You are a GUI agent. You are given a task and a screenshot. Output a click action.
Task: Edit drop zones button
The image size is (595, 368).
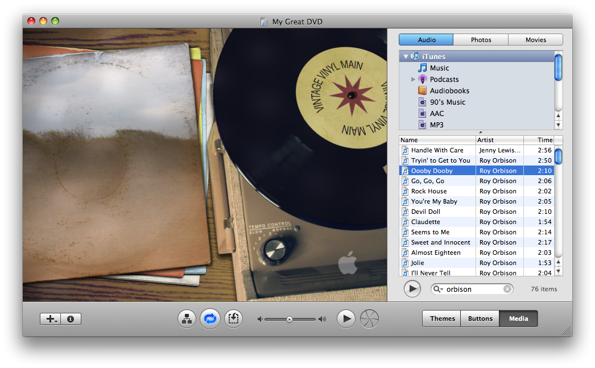[x=233, y=319]
